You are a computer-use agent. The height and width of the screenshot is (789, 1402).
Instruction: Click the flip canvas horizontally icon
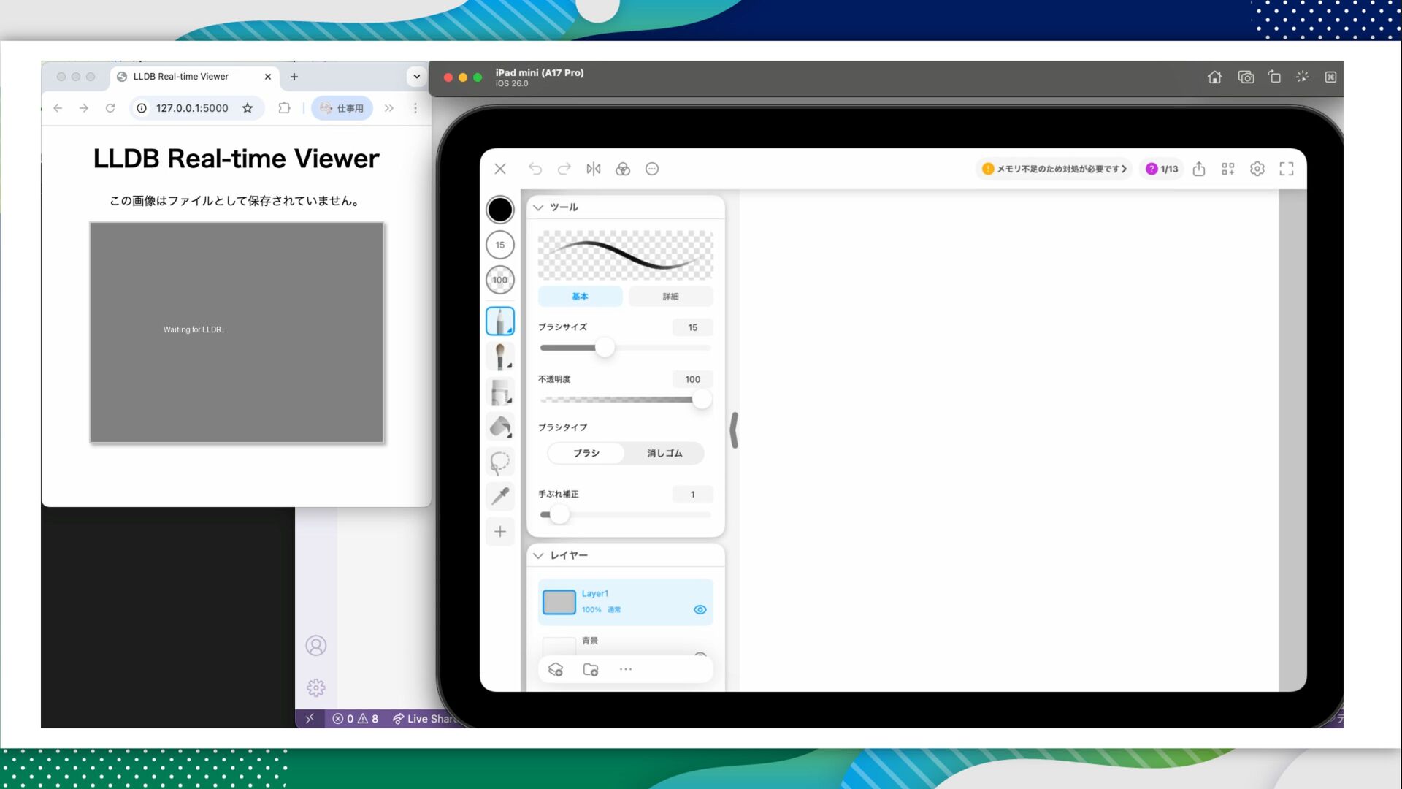(594, 169)
